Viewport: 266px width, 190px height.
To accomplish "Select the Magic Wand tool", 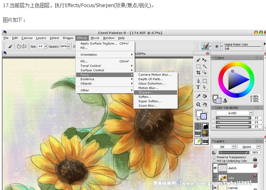I will tap(205, 66).
